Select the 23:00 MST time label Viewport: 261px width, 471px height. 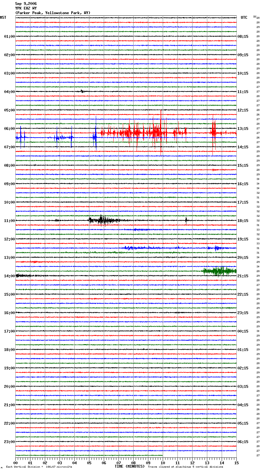click(10, 442)
